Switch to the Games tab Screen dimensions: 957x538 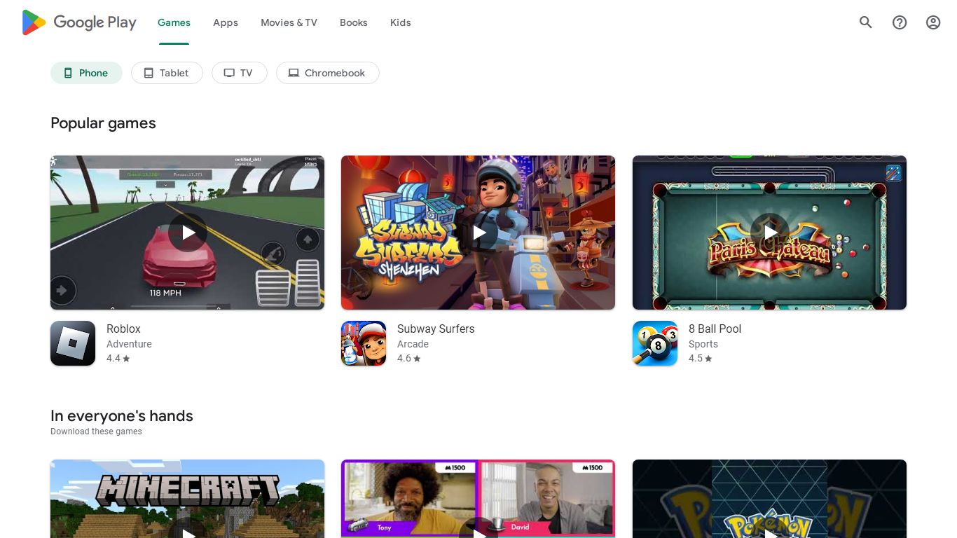click(x=174, y=22)
